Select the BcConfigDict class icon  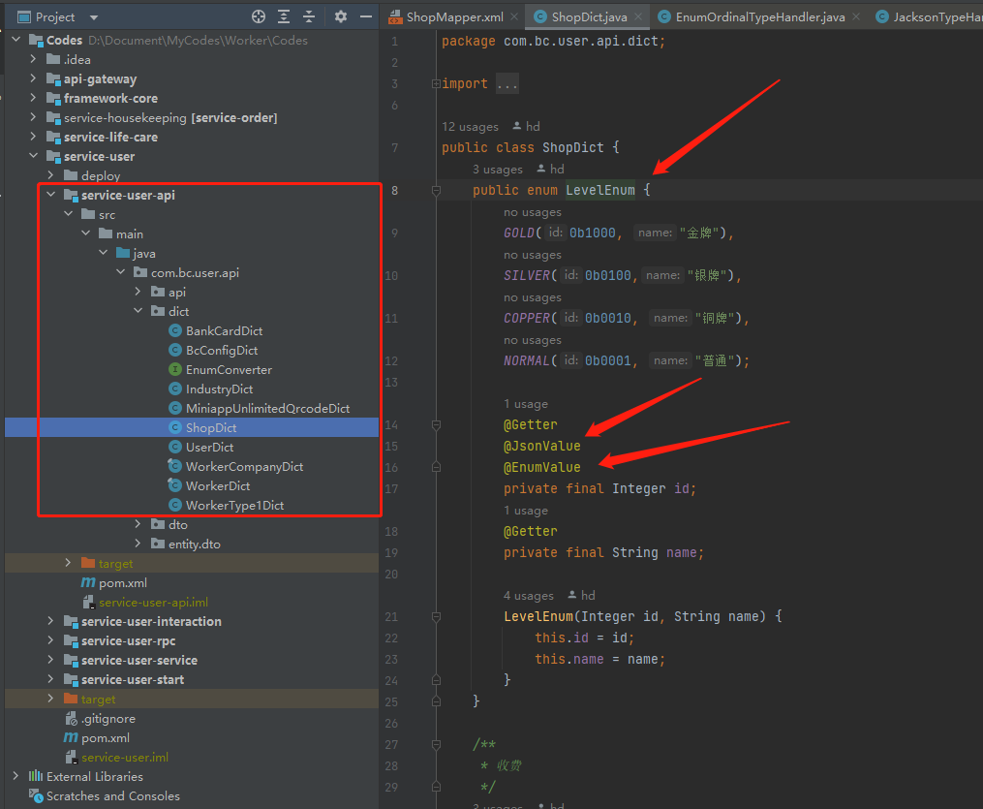click(x=175, y=350)
